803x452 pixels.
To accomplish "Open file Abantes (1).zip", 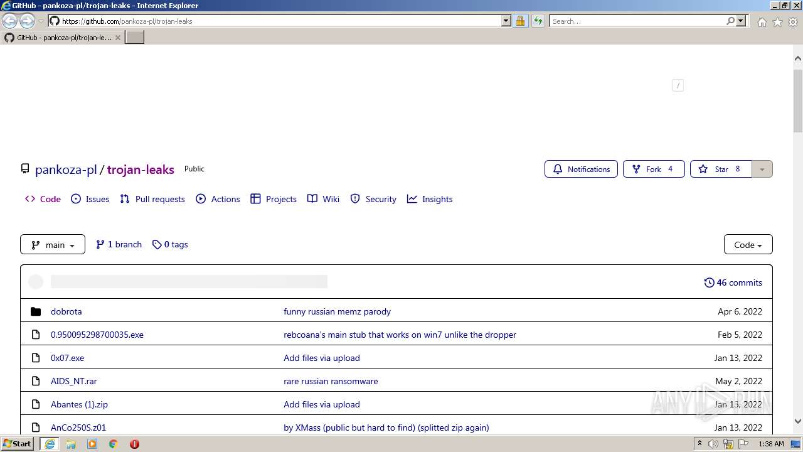I will (79, 404).
